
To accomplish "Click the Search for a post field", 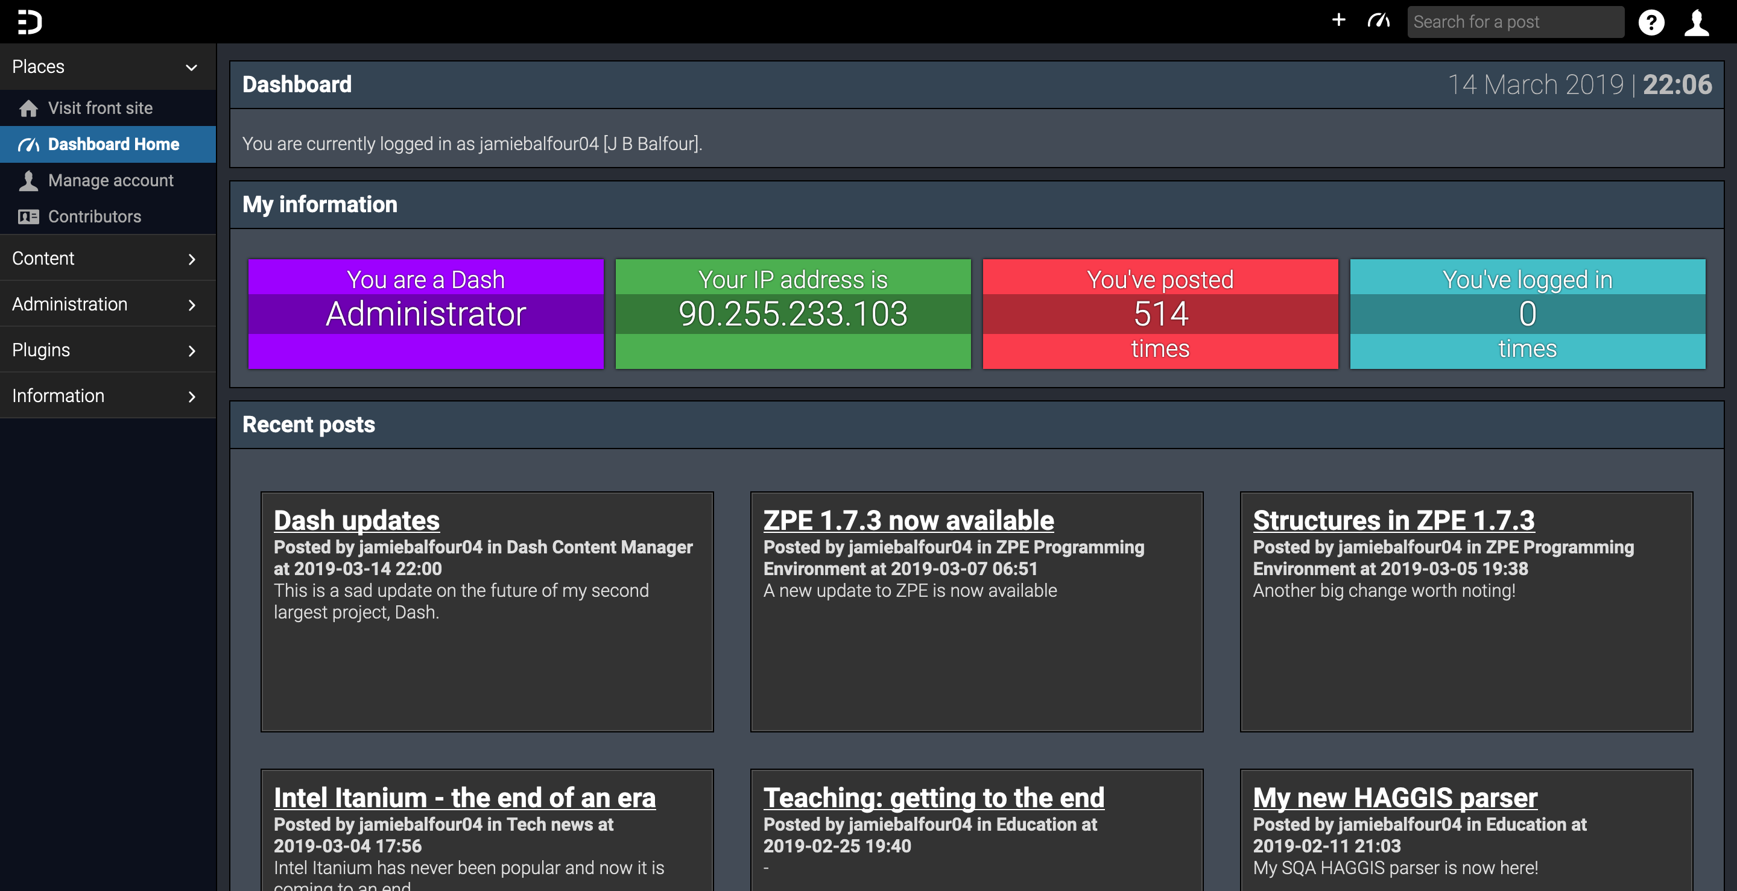I will point(1514,22).
